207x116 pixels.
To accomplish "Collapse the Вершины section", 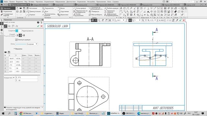I will click(18, 49).
